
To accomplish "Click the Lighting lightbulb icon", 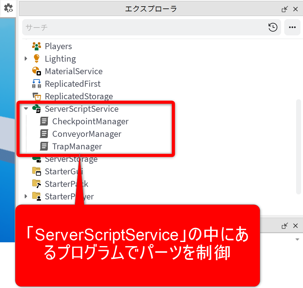I will [37, 59].
